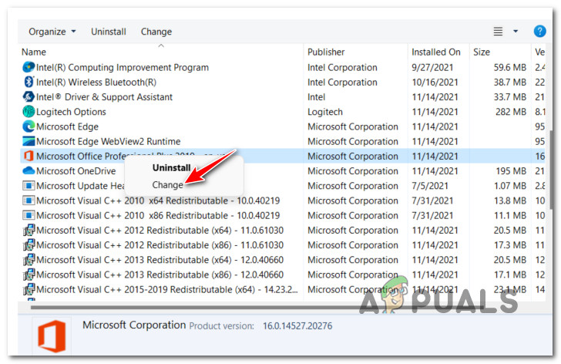Select Logitech Options entry
The width and height of the screenshot is (561, 364).
click(x=71, y=112)
